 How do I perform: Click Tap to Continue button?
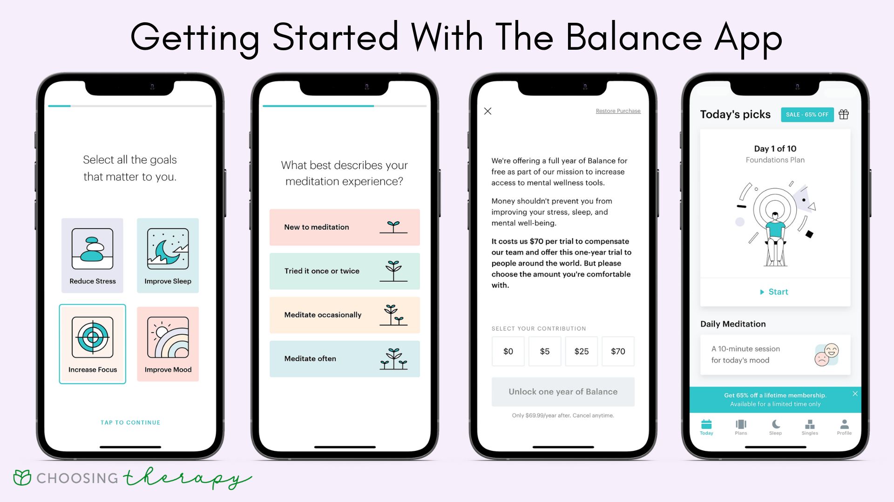coord(131,423)
